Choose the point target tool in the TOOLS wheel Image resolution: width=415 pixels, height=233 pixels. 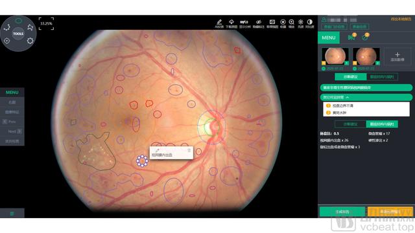click(x=6, y=41)
